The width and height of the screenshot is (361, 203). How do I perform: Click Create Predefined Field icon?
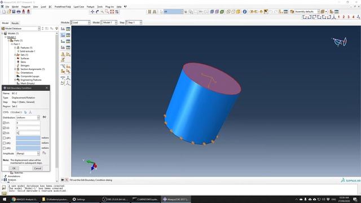[63, 41]
